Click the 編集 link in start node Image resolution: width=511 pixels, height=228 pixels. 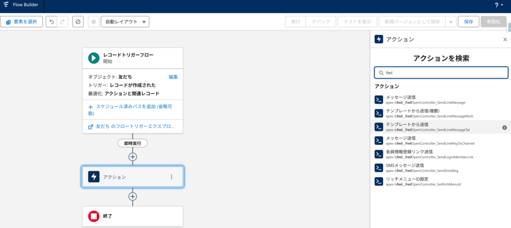[x=173, y=77]
